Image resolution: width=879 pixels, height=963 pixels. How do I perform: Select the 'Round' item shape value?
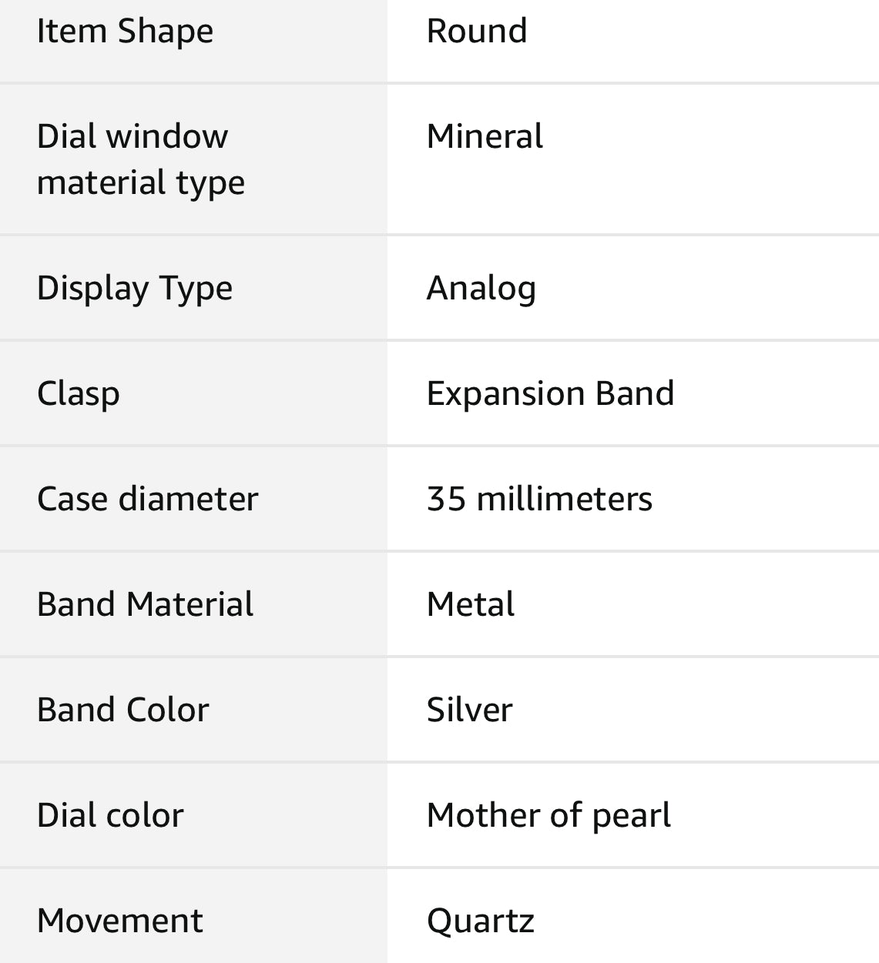pos(477,32)
